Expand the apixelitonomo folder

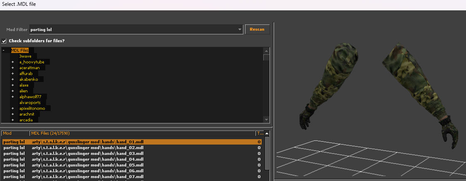coord(13,109)
